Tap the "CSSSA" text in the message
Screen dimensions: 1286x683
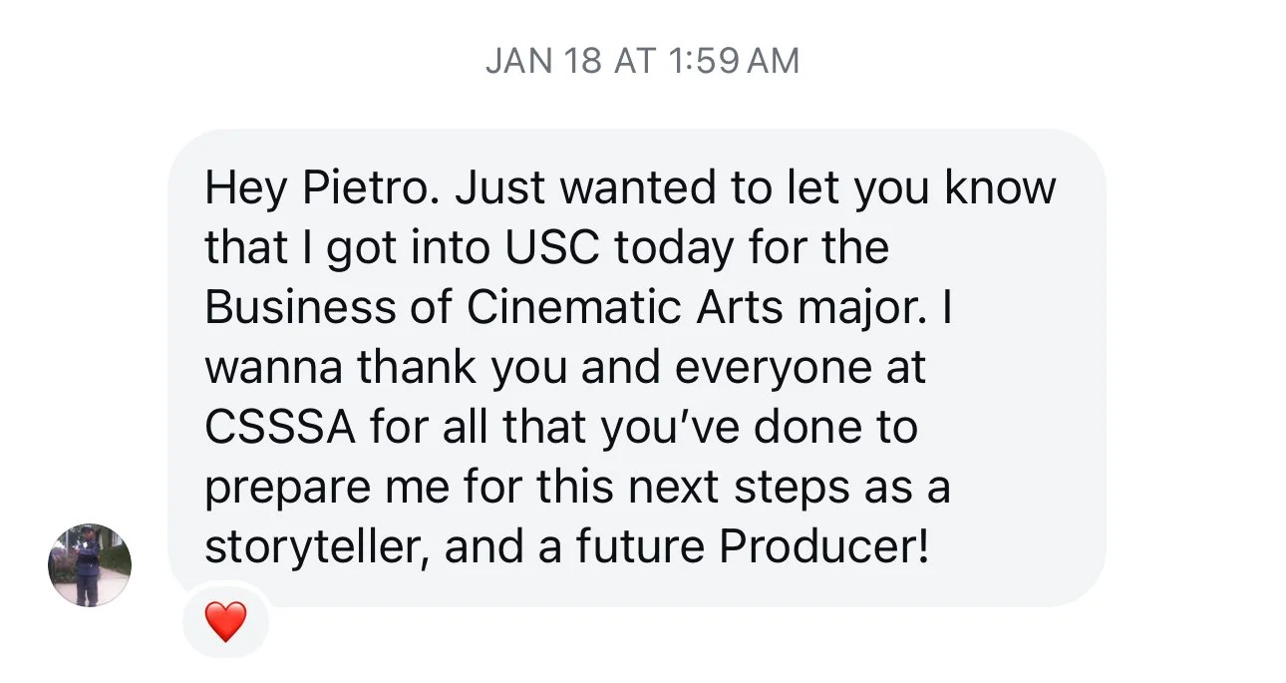tap(280, 429)
